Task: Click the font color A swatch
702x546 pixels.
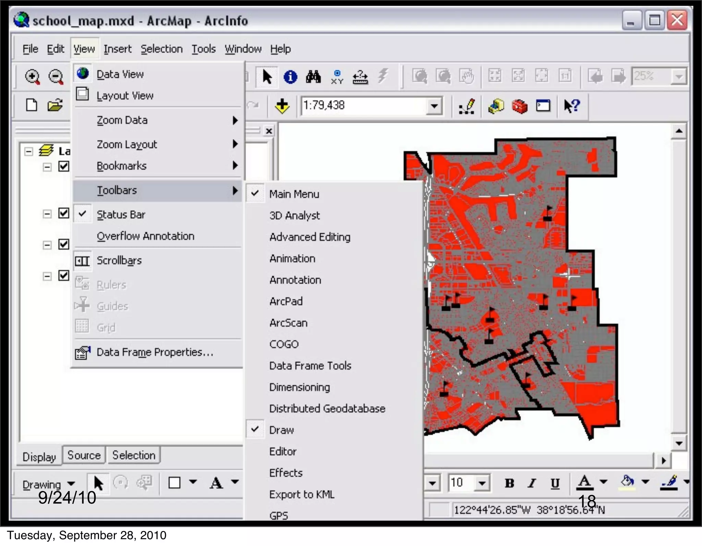Action: click(584, 483)
